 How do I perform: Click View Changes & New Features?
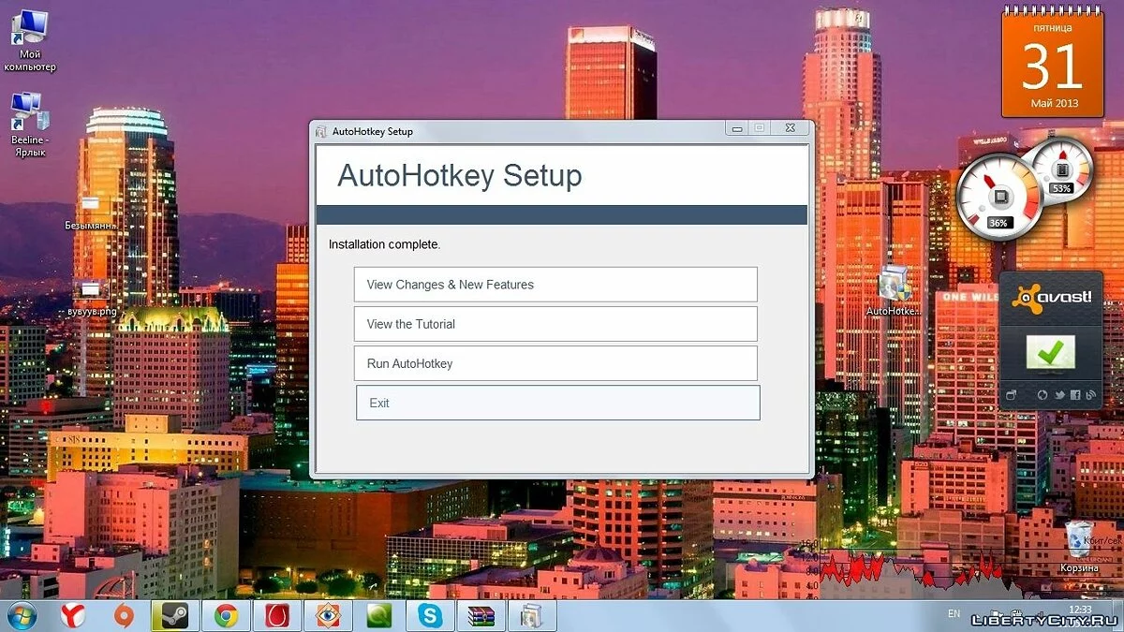pyautogui.click(x=555, y=285)
